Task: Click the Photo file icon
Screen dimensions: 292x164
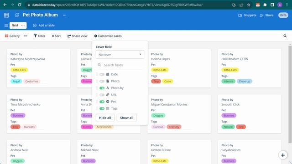Action: tap(108, 81)
